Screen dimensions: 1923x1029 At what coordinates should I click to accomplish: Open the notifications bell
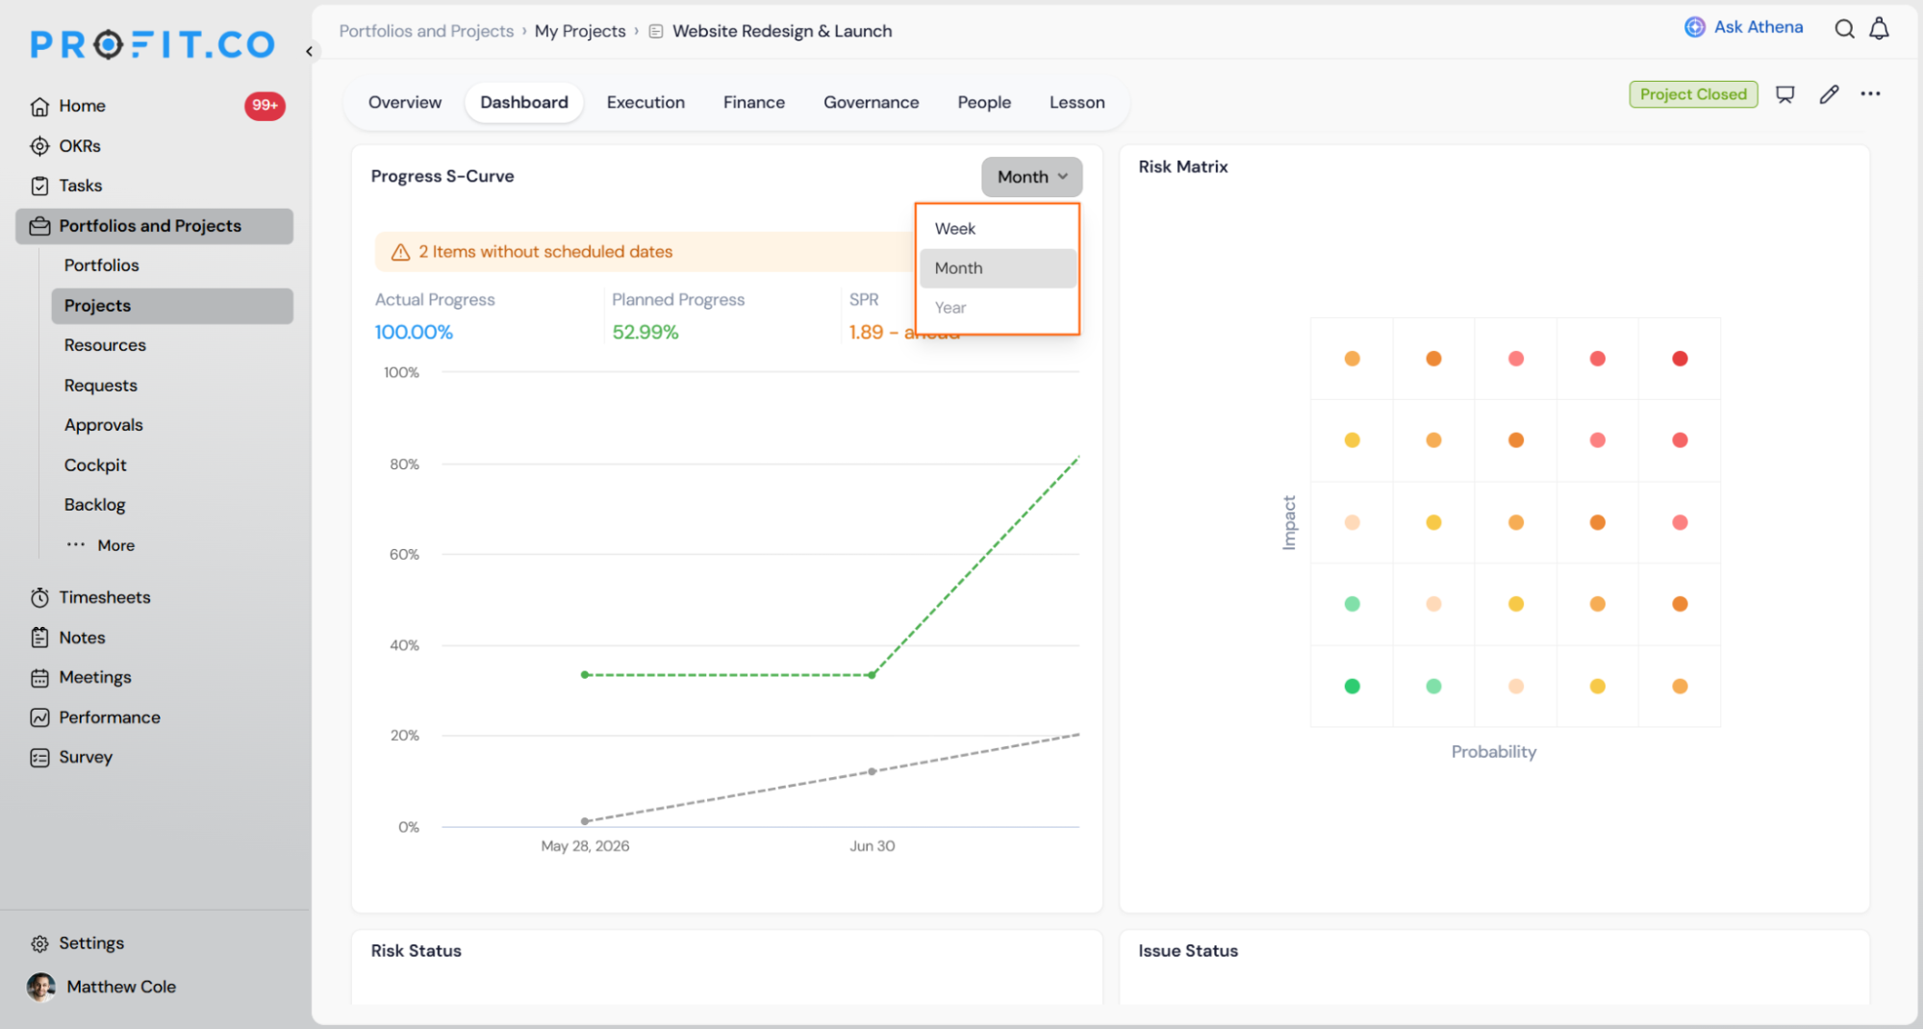coord(1879,29)
